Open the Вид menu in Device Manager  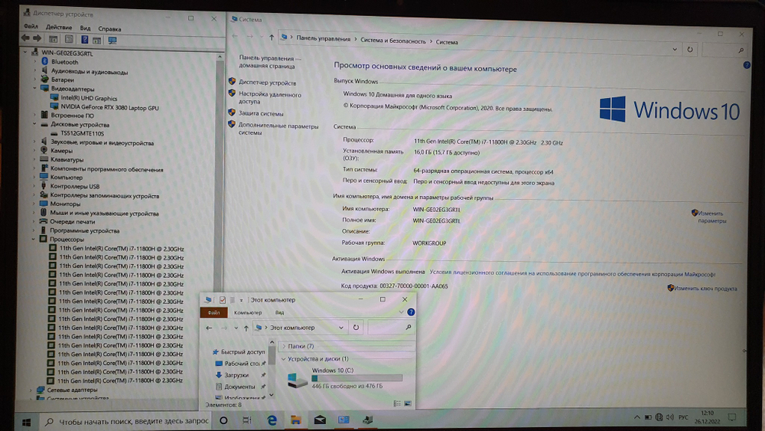pos(85,28)
